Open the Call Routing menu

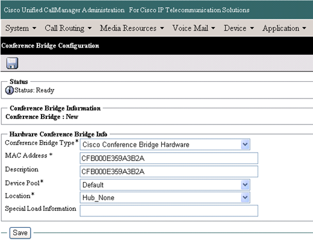point(68,28)
